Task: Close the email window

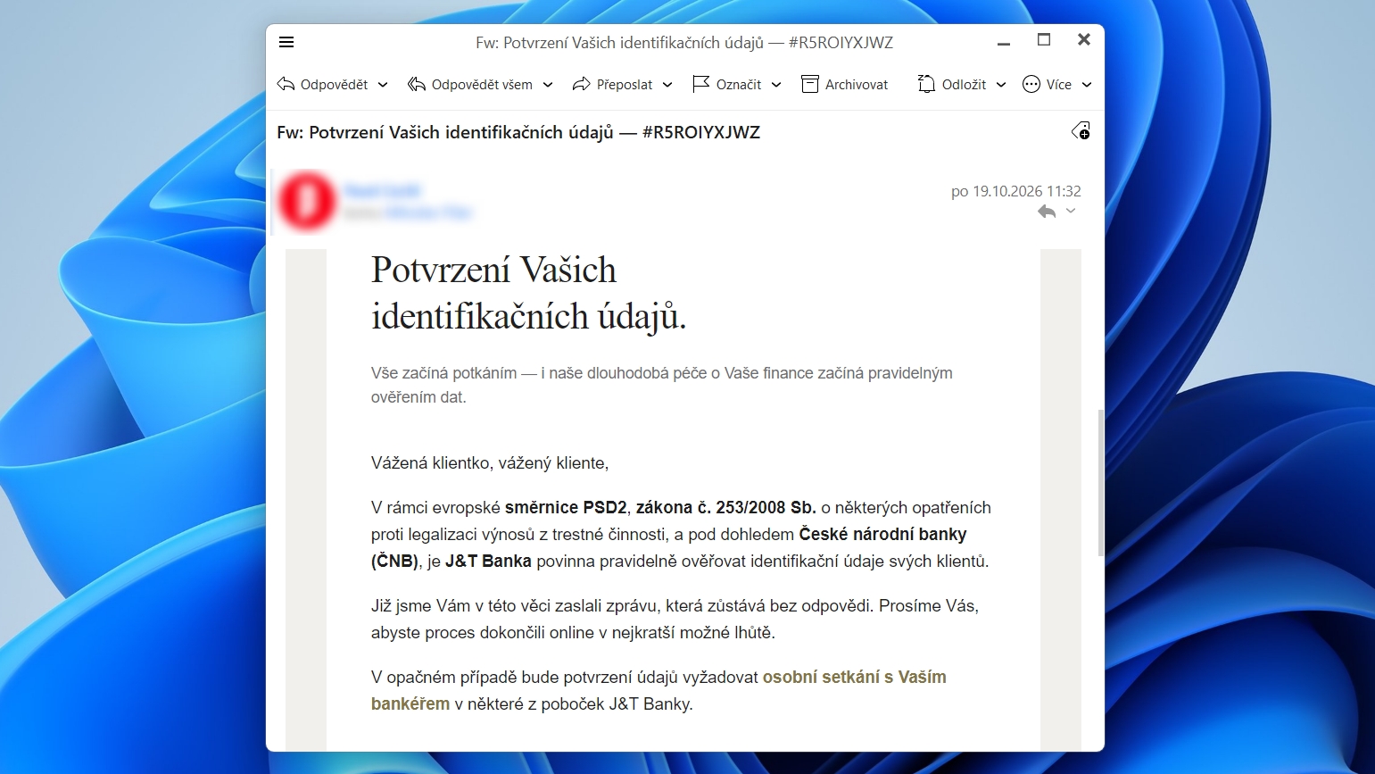Action: coord(1084,40)
